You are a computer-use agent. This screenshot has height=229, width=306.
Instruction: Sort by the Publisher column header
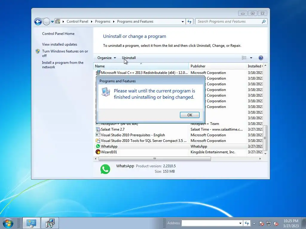(218, 66)
